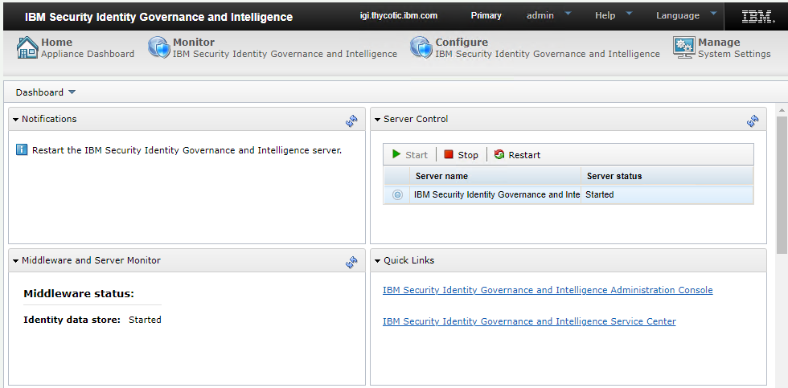Image resolution: width=788 pixels, height=388 pixels.
Task: Click the Restart circular arrows icon
Action: click(x=499, y=154)
